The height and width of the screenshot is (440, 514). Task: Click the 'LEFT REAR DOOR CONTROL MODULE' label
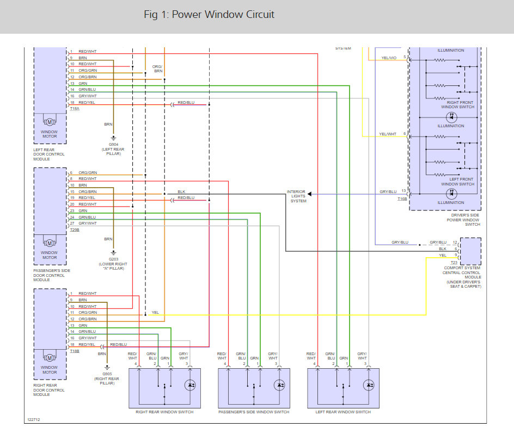pos(49,154)
